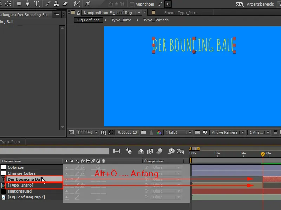Select the Brush tool
The image size is (281, 210).
(48, 4)
